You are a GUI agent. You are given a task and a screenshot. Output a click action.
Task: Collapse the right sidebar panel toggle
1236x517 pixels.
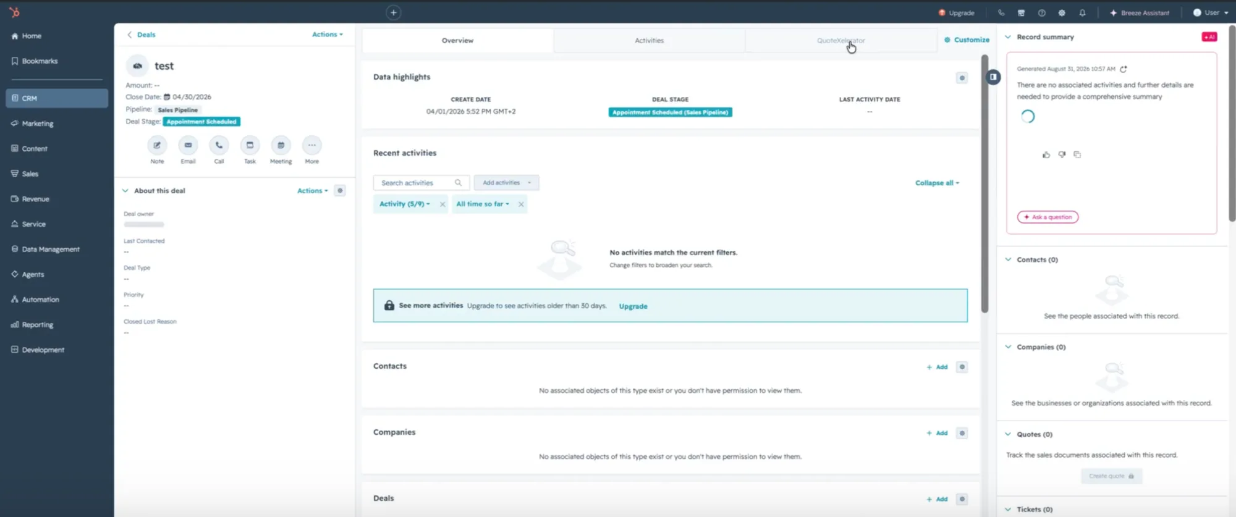coord(993,77)
